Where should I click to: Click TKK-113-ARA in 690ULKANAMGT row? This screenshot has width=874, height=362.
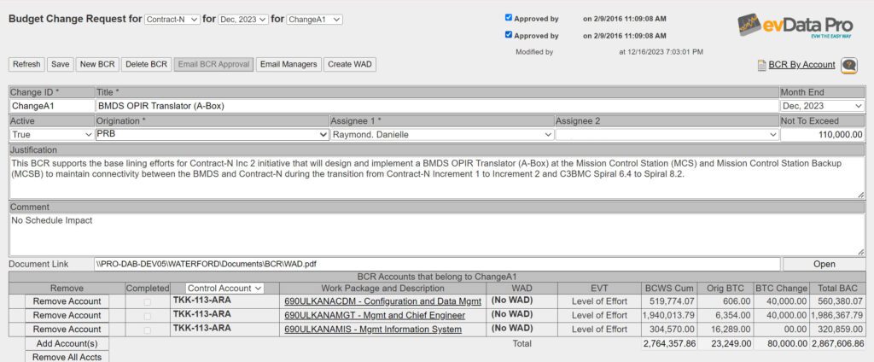coord(201,314)
